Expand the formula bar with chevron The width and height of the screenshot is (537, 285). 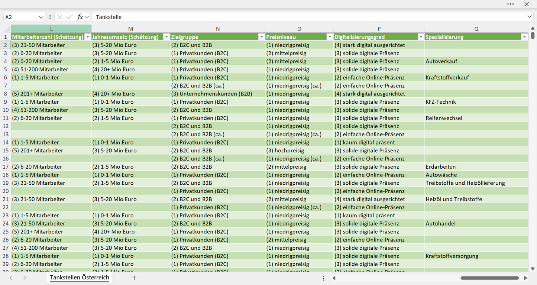pyautogui.click(x=530, y=17)
